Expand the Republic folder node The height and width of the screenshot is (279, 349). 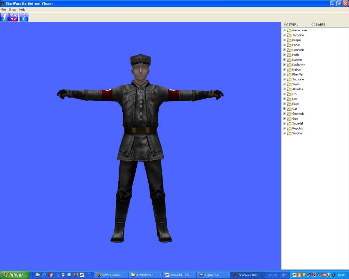tap(284, 128)
